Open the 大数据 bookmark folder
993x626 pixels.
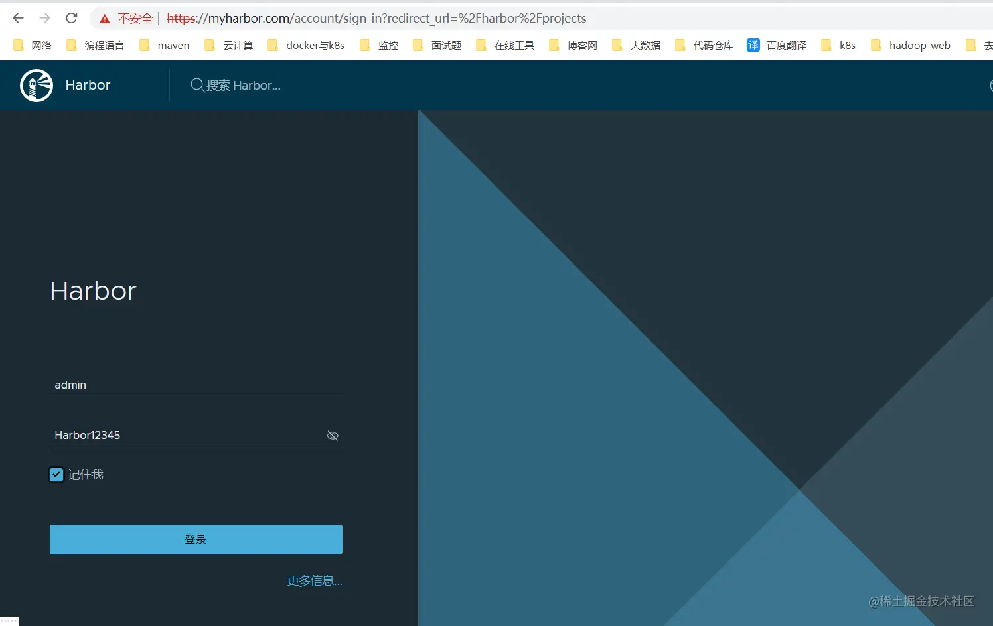click(x=636, y=45)
